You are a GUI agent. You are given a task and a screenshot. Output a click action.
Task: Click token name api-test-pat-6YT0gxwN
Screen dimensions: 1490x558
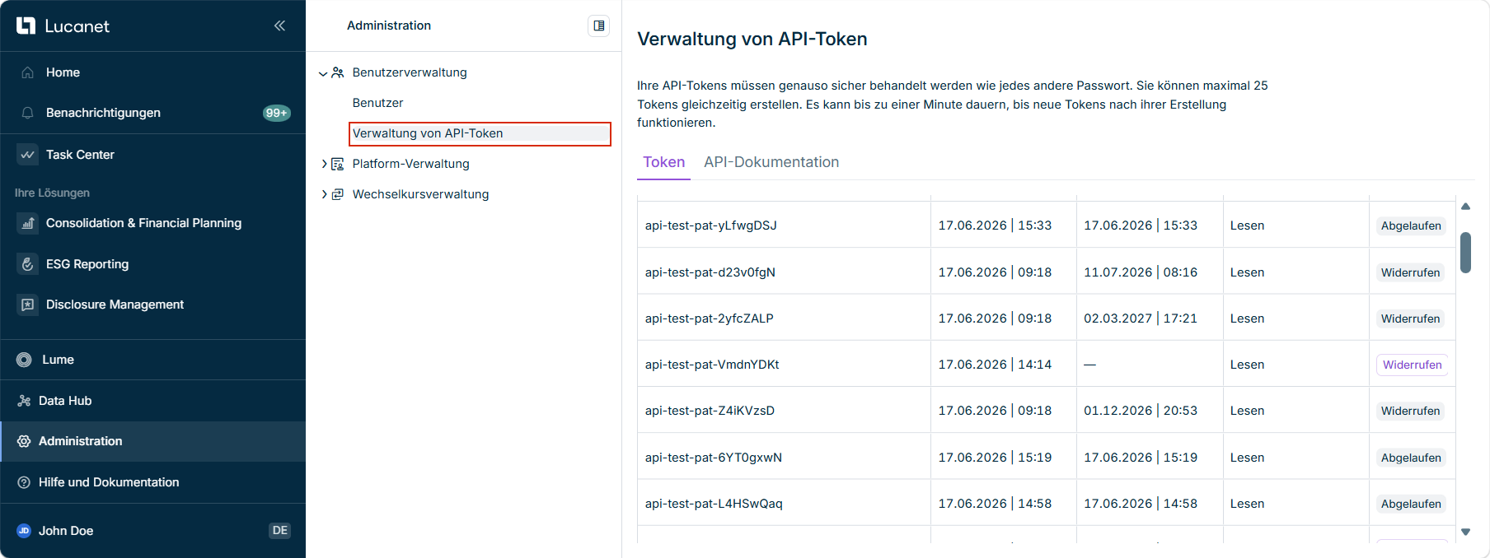[x=713, y=458]
